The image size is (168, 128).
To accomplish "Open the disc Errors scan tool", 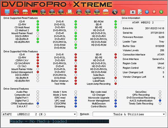I will coord(61,12).
